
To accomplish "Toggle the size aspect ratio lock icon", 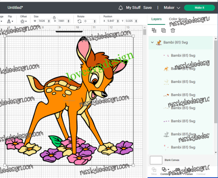I will (x=54, y=18).
